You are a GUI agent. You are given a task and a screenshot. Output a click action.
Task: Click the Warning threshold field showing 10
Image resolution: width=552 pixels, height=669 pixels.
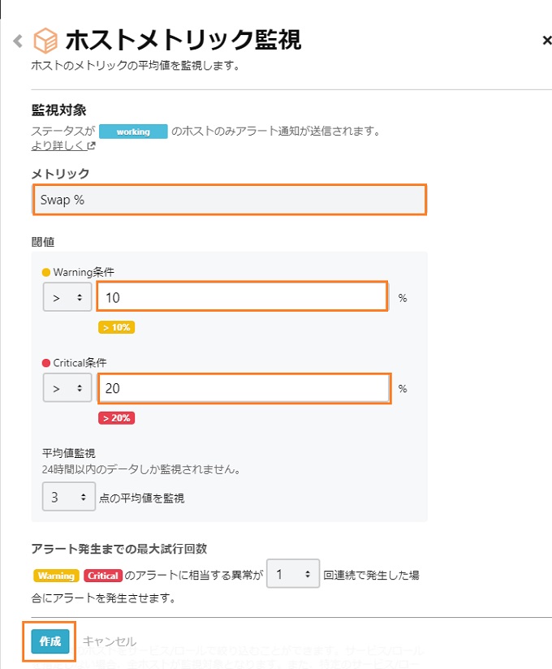point(242,297)
